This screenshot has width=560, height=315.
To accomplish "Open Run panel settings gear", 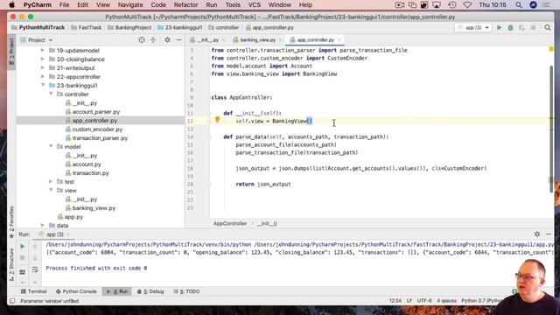I will [x=537, y=234].
